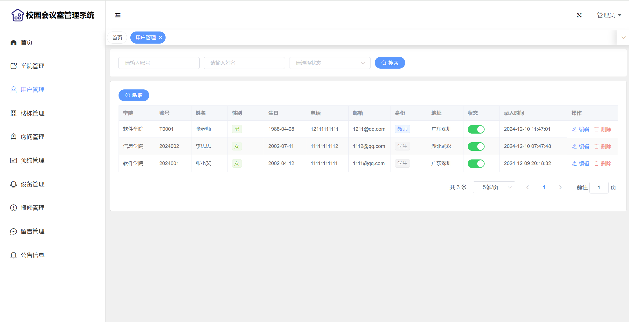The image size is (629, 322).
Task: Toggle status switch for 张老师
Action: 476,129
